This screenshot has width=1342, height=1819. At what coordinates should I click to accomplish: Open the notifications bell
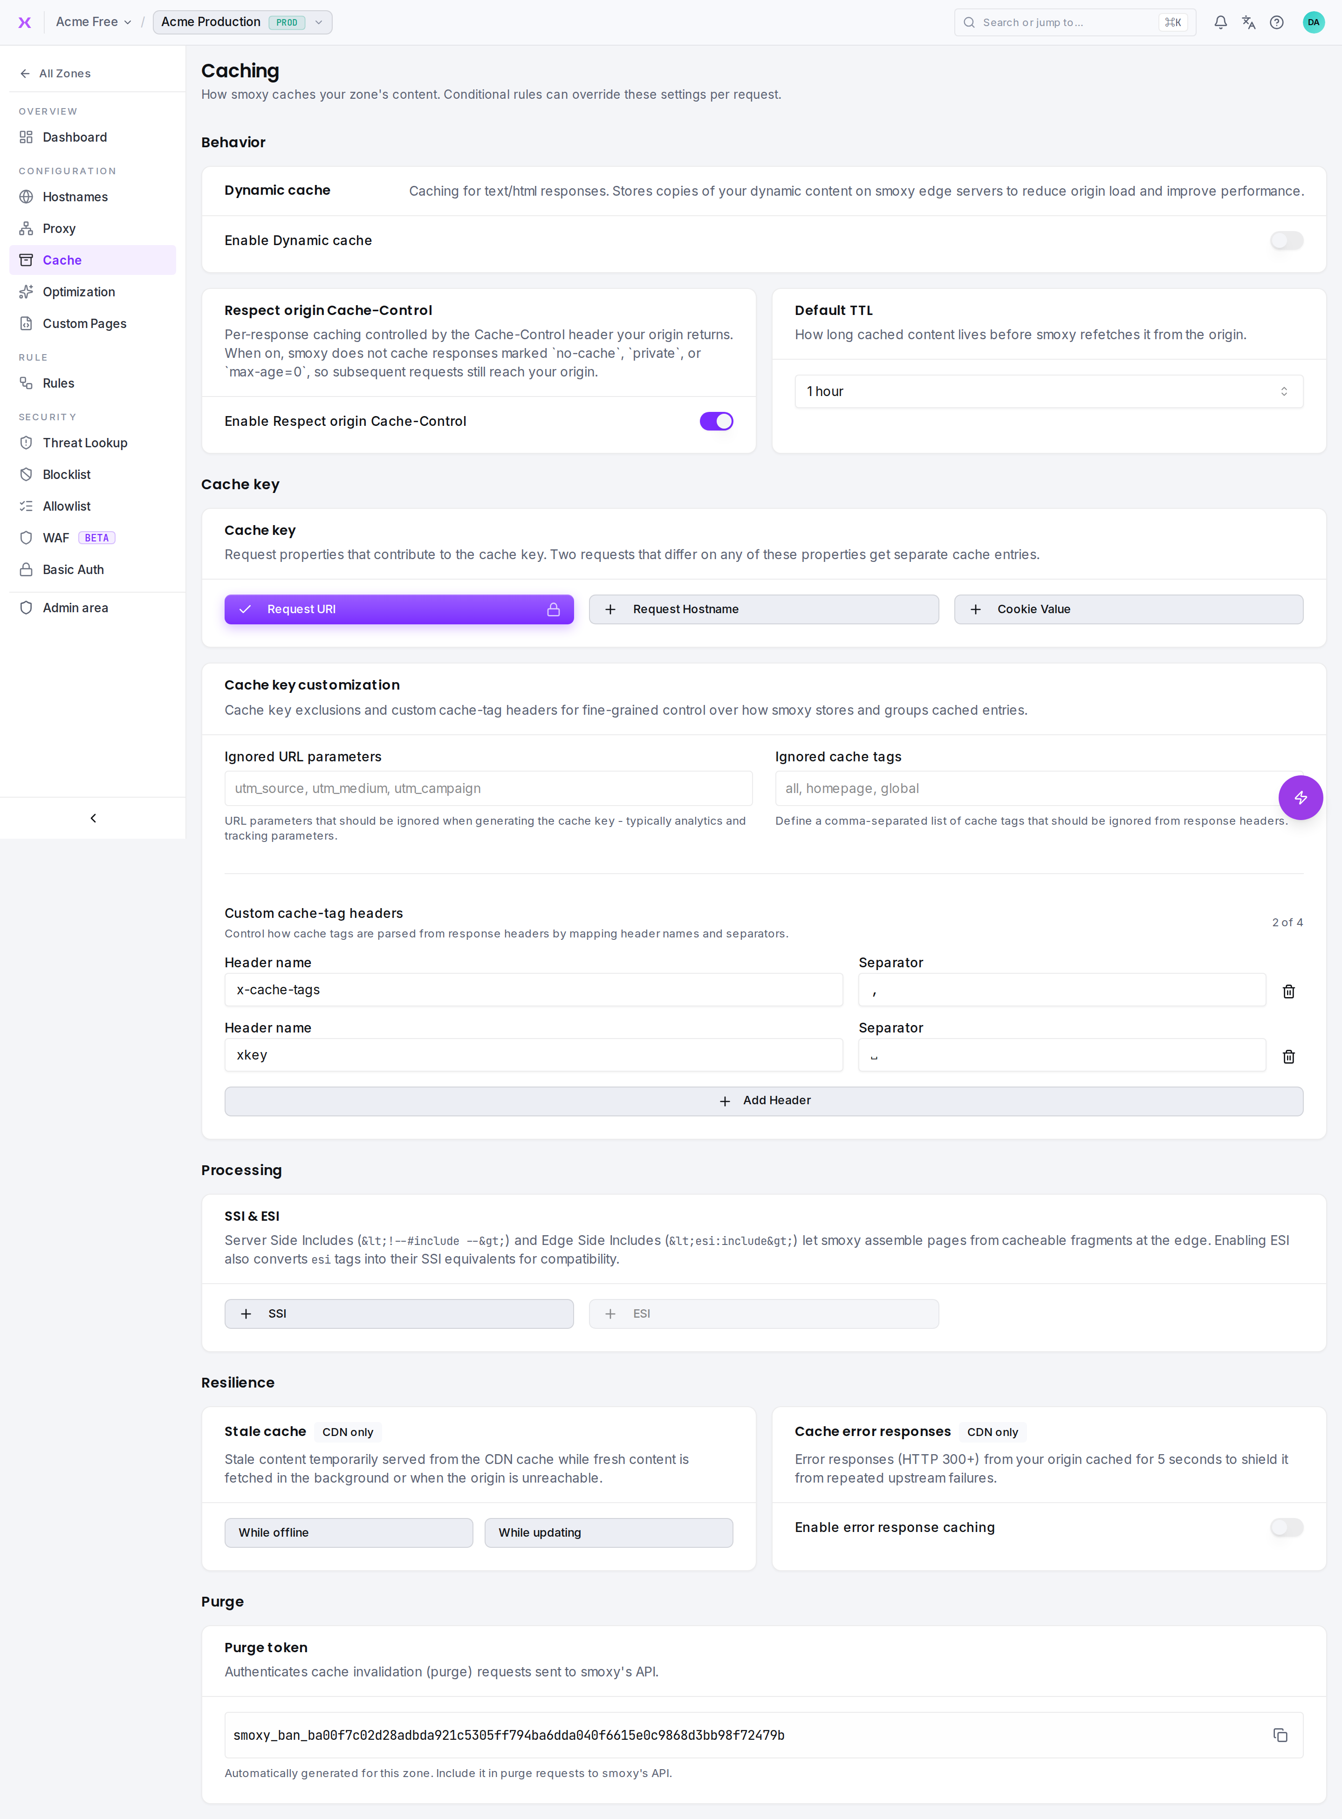click(1220, 22)
